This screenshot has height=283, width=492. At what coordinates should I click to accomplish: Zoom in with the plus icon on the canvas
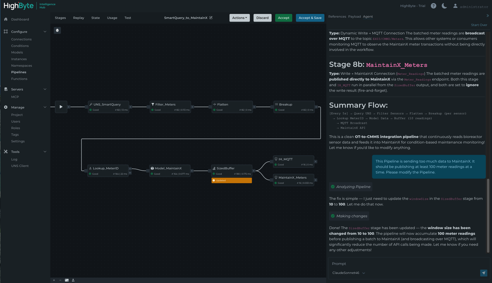(54, 280)
